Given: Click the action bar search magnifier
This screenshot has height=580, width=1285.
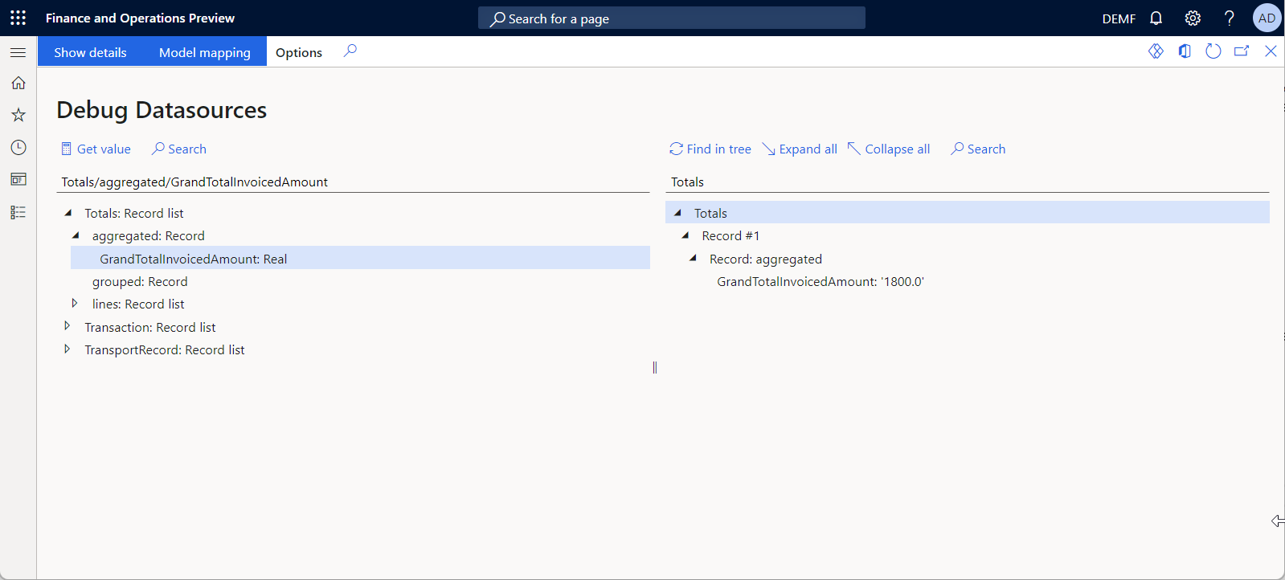Looking at the screenshot, I should point(350,51).
